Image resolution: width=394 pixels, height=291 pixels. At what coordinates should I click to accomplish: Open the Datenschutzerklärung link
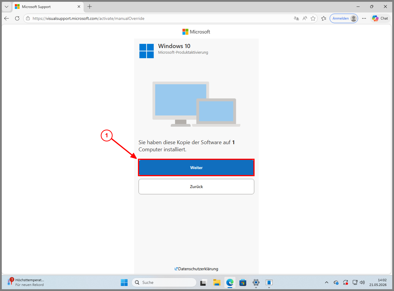(196, 269)
